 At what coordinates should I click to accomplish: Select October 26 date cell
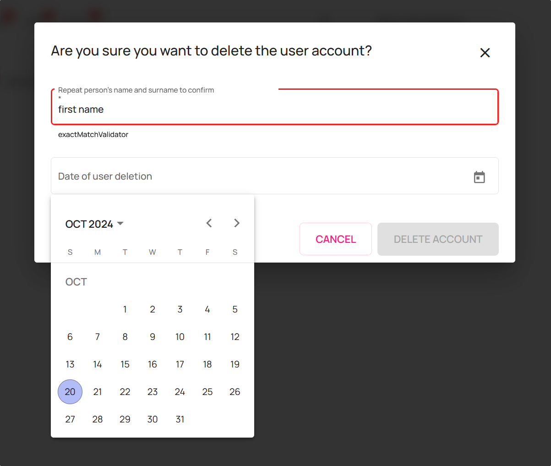pos(235,392)
